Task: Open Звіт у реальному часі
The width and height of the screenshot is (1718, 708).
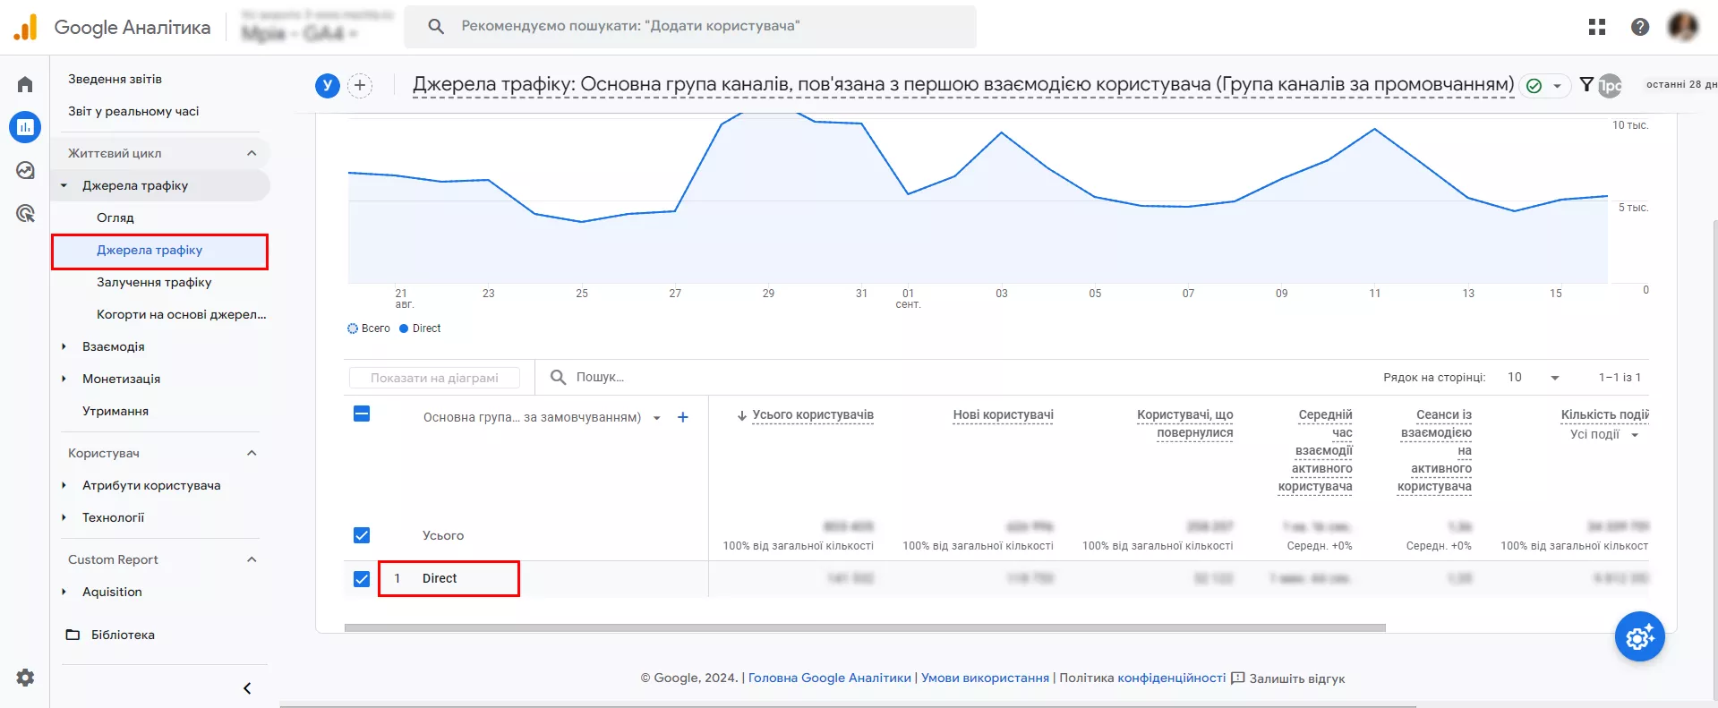Action: 133,111
